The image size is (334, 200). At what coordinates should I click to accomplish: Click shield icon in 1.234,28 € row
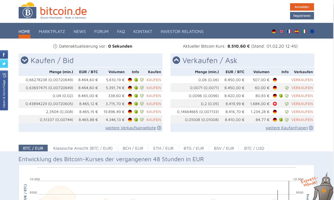(287, 112)
